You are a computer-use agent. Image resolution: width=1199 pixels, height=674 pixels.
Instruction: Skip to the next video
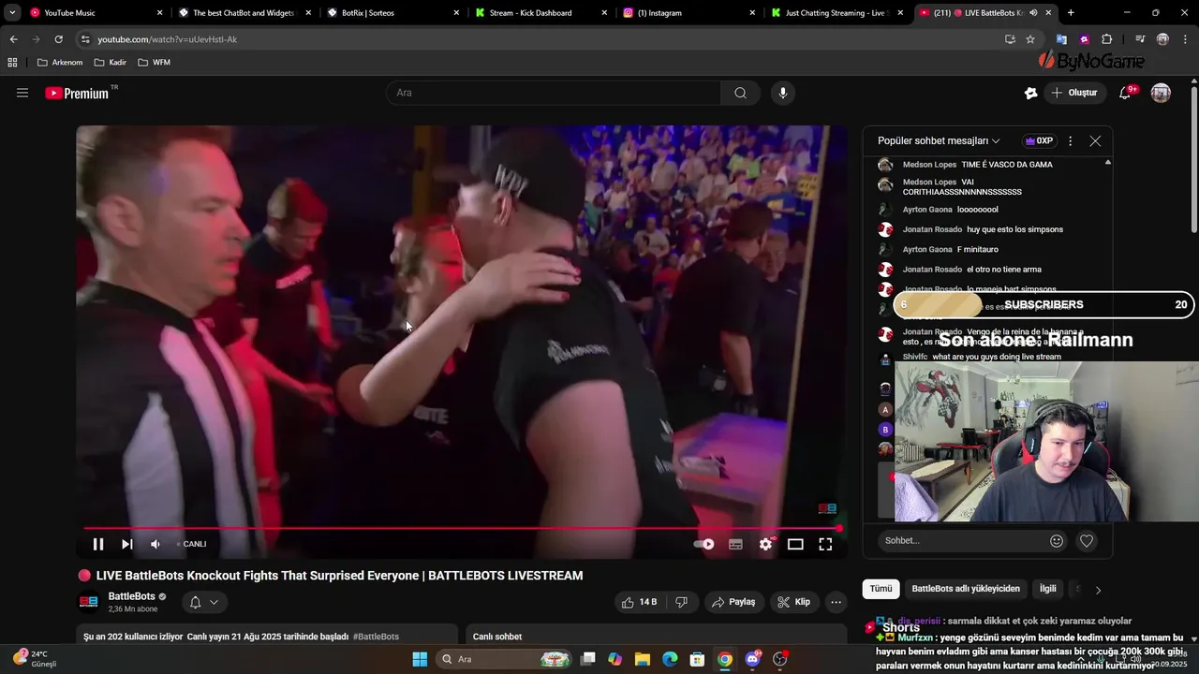point(126,544)
